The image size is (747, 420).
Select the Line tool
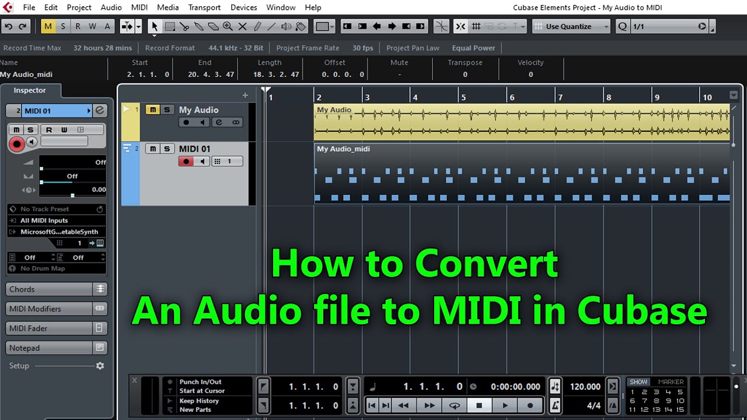tap(272, 26)
